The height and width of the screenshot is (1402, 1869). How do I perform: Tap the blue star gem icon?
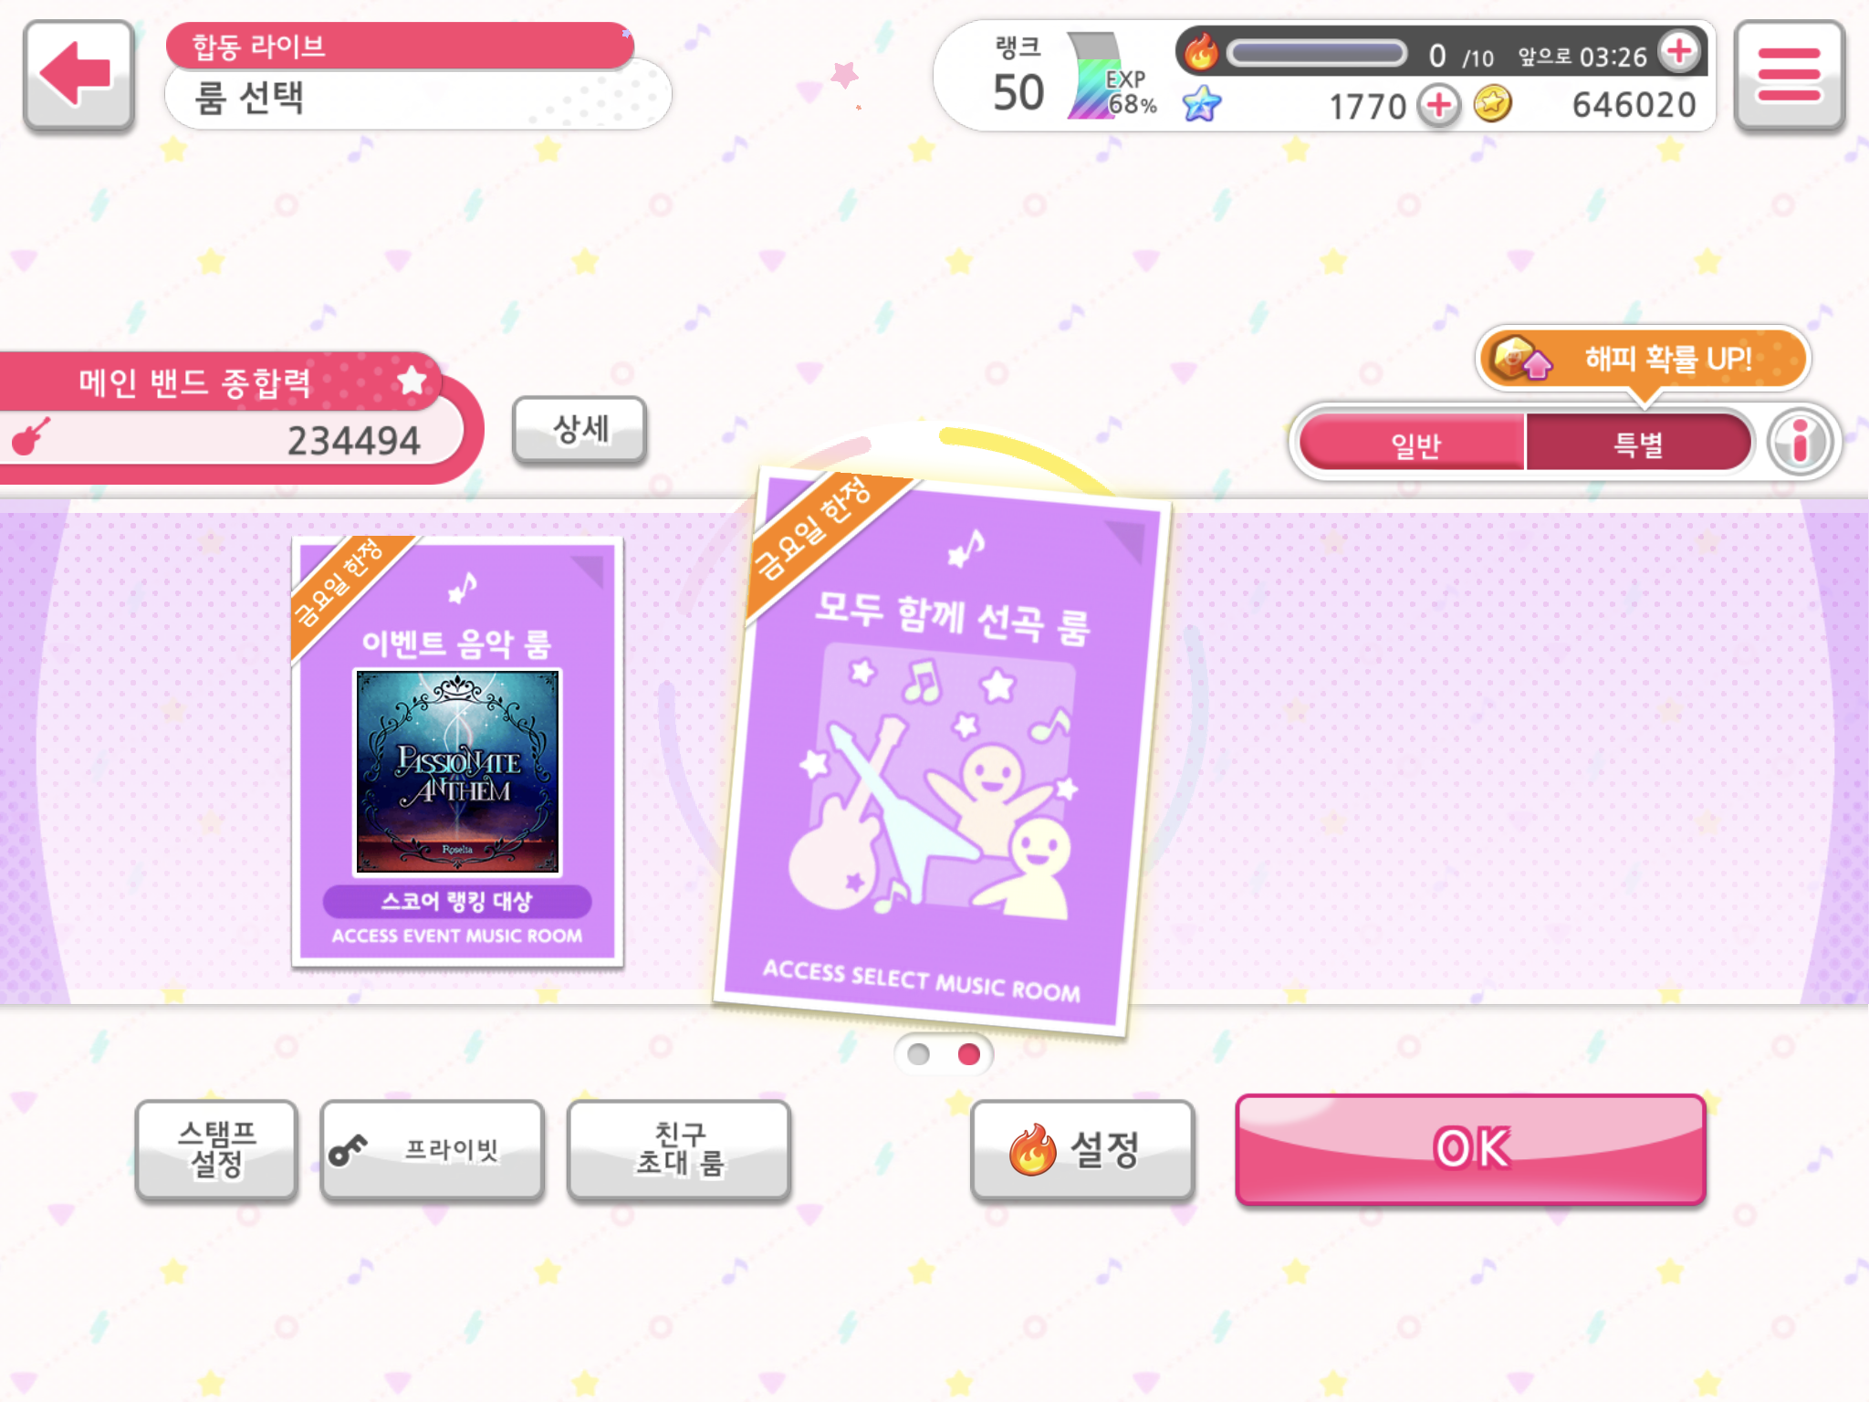tap(1201, 103)
